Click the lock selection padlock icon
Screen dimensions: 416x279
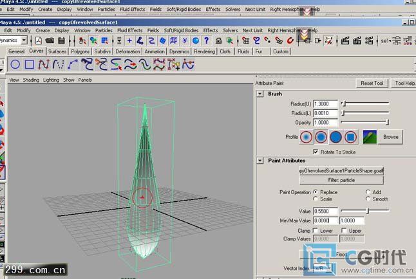(218, 40)
